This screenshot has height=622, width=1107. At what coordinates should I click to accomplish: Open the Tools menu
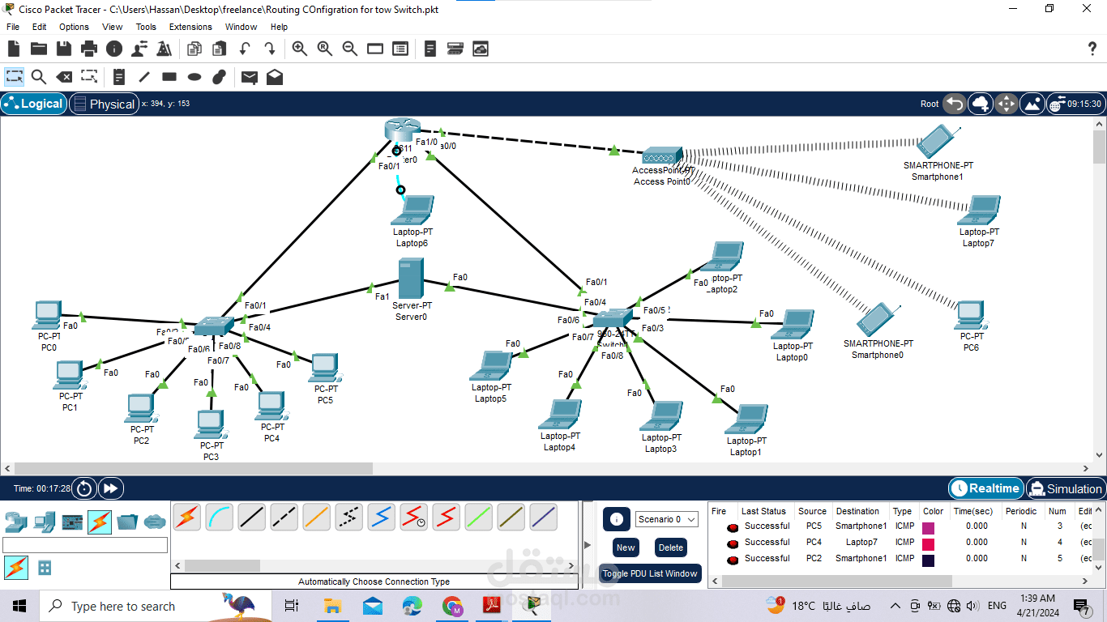point(146,27)
